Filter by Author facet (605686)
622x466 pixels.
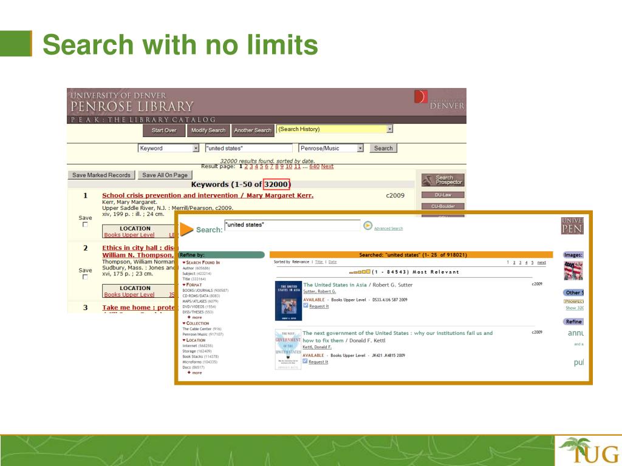pos(196,268)
